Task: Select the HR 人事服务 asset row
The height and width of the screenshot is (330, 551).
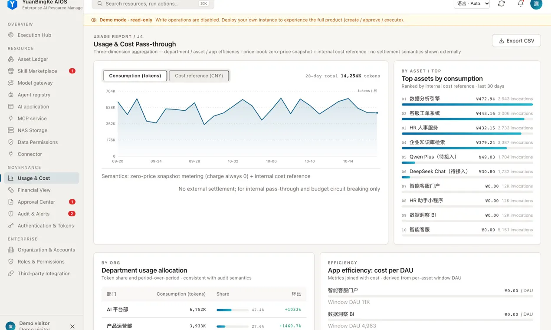Action: (467, 129)
